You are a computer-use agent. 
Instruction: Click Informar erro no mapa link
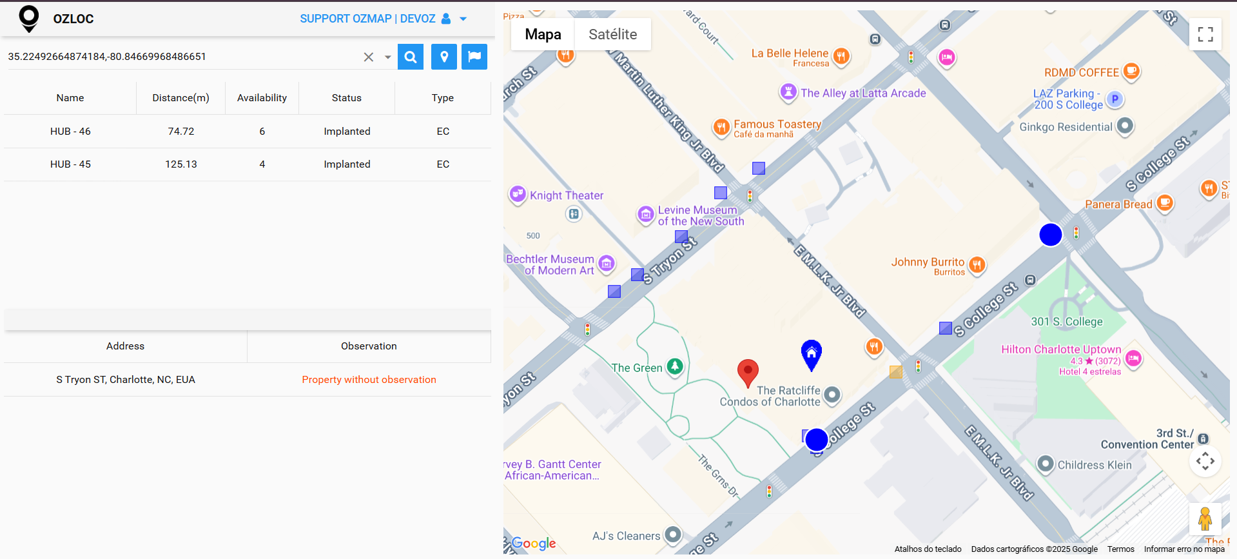click(x=1184, y=549)
